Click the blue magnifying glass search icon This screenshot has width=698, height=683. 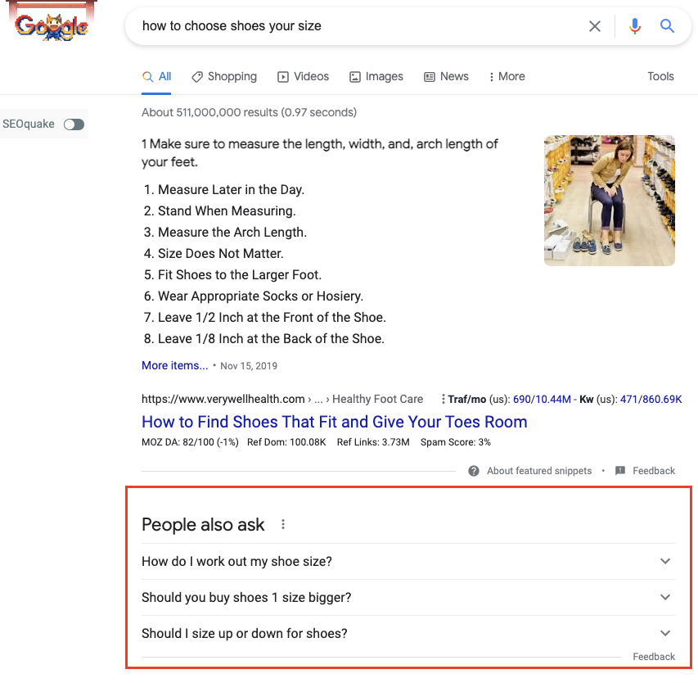pyautogui.click(x=666, y=26)
